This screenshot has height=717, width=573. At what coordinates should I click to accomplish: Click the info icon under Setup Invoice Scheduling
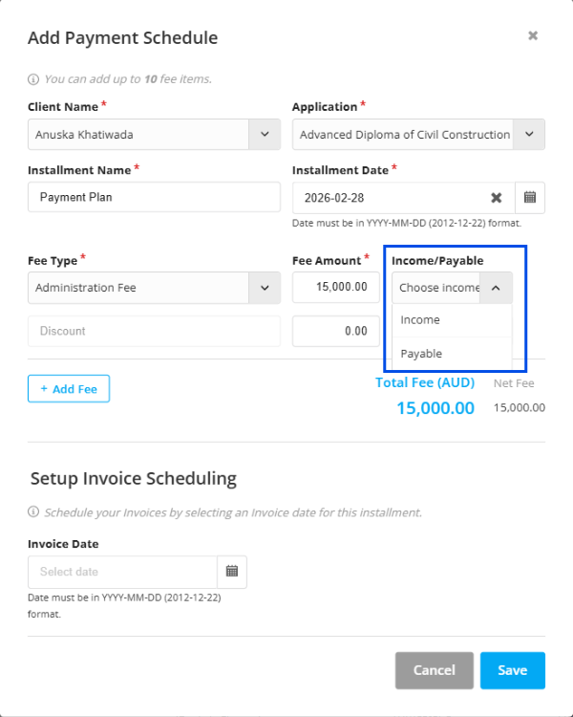click(x=33, y=512)
